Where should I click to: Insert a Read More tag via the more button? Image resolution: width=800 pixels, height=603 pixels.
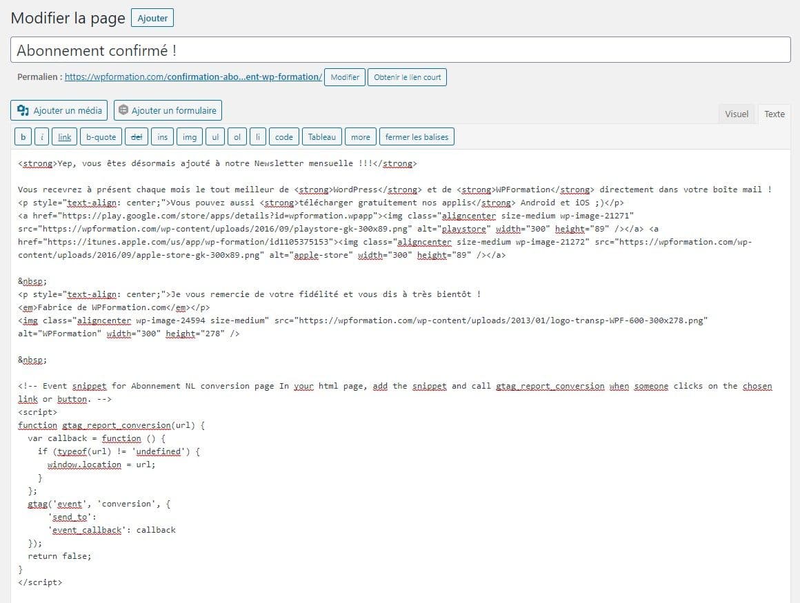(x=360, y=136)
